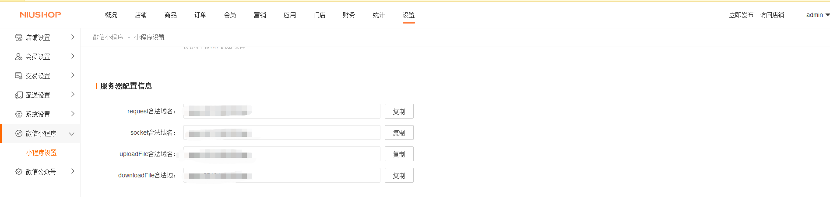830x197 pixels.
Task: Click the NIUSHOP logo
Action: 40,15
